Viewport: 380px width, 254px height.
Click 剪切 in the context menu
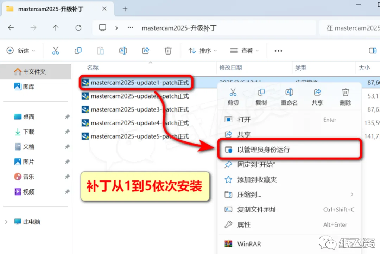click(x=233, y=97)
